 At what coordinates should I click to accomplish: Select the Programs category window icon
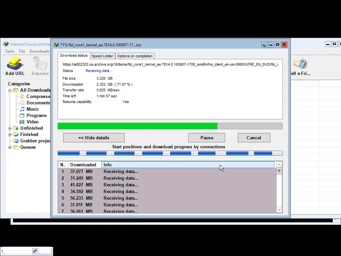22,115
